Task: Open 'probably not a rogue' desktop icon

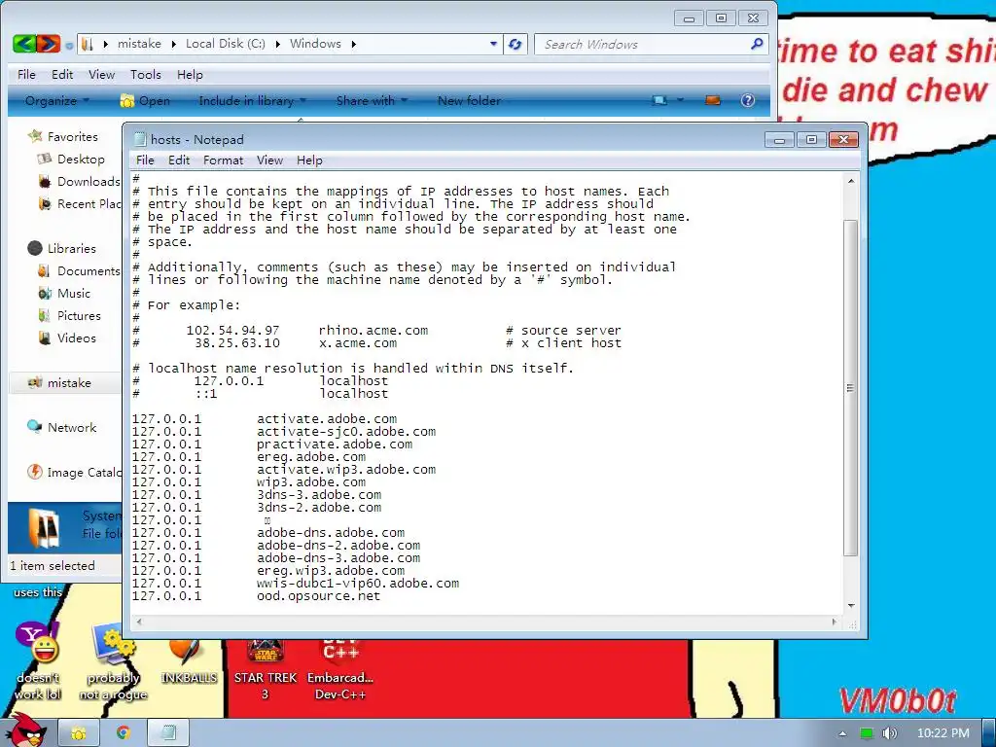Action: [113, 660]
